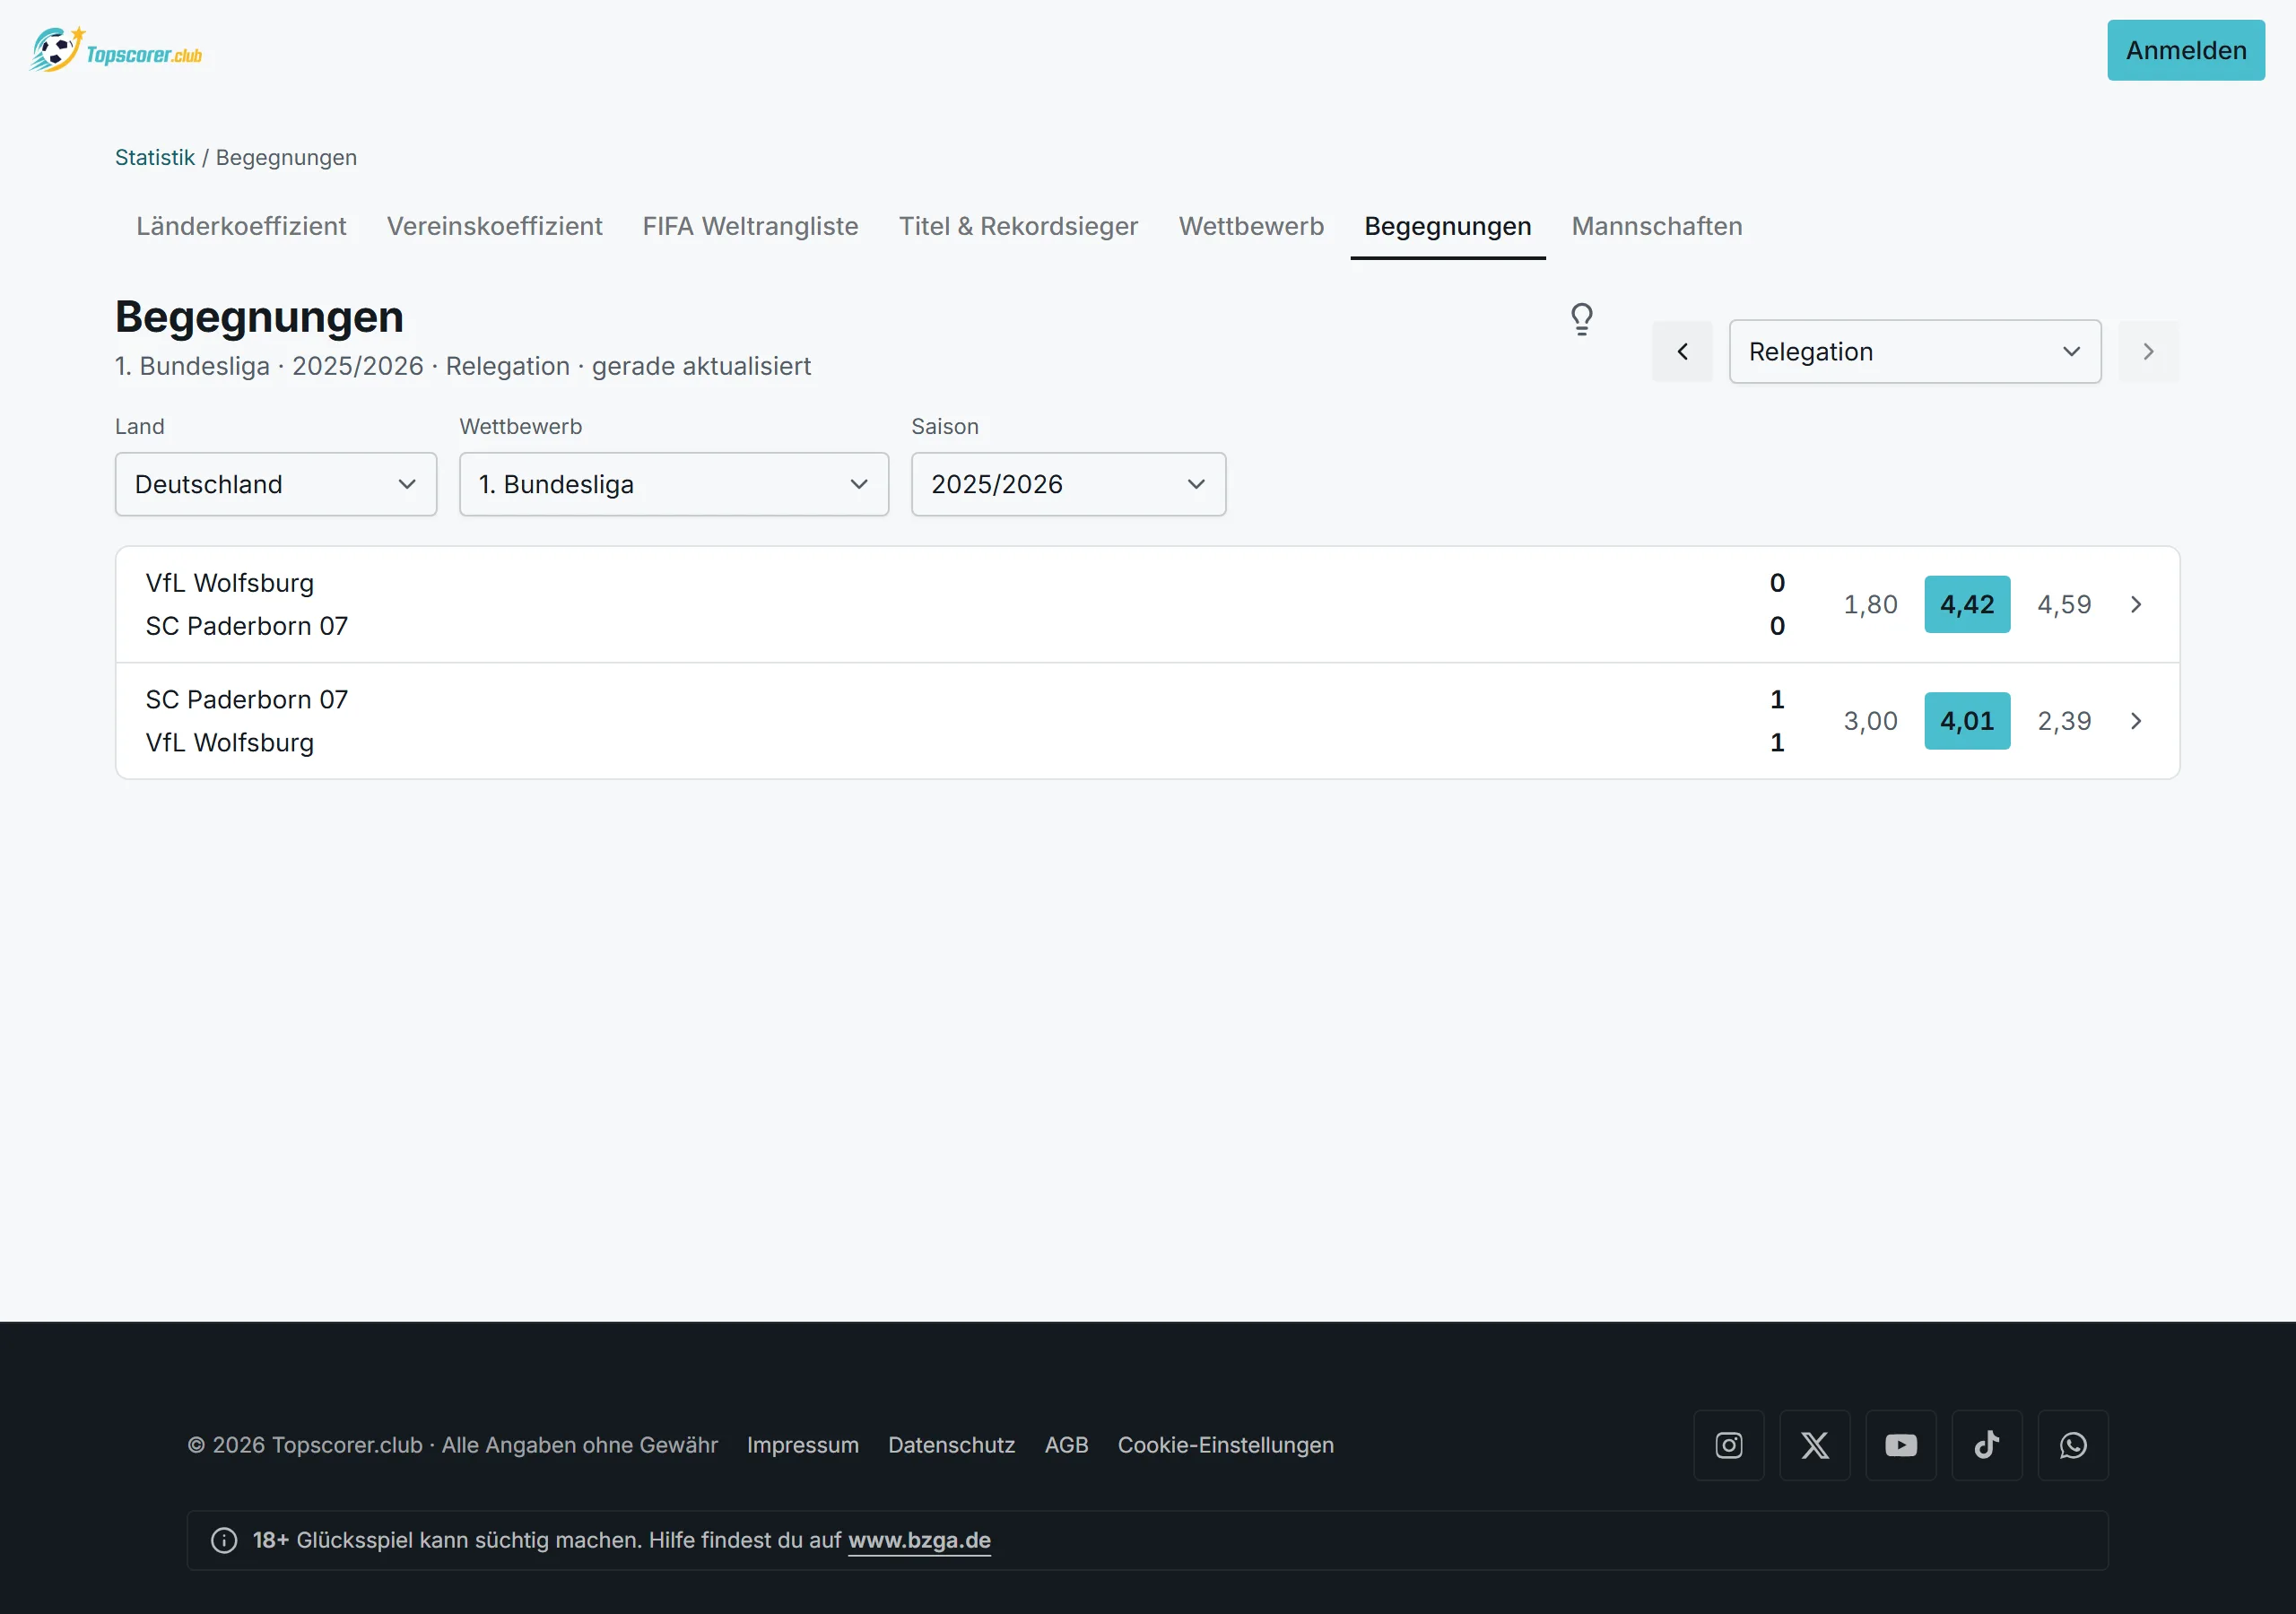
Task: Go to next matchday with right chevron
Action: pos(2148,351)
